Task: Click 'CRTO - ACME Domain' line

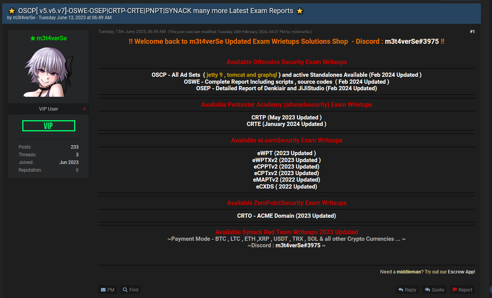Action: [287, 215]
